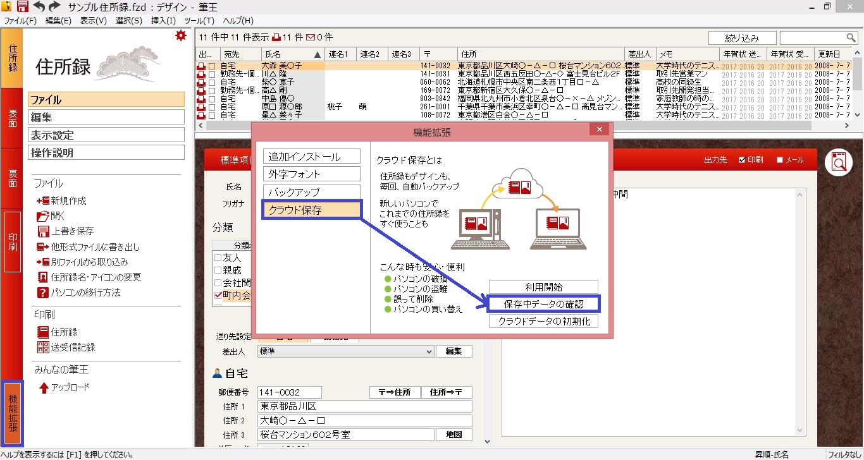Open the 挿入(I) menu
The width and height of the screenshot is (864, 460).
[x=163, y=21]
